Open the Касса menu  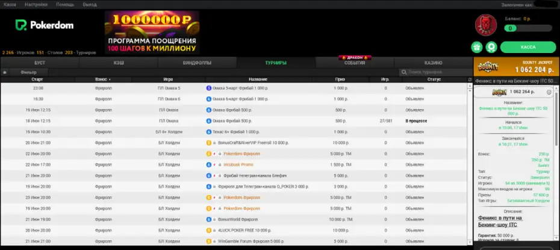[x=10, y=5]
